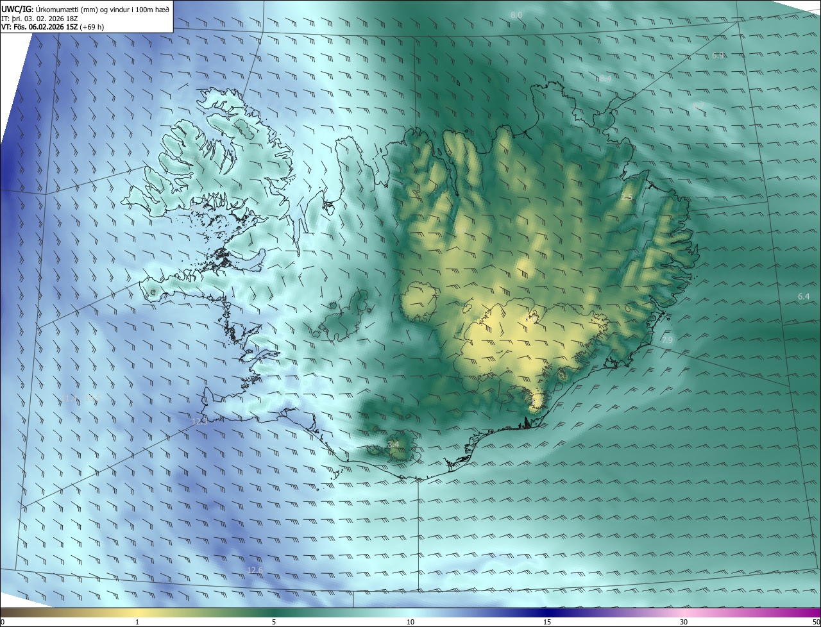This screenshot has height=627, width=821.
Task: Click the 8.0 value label on the map
Action: 516,15
